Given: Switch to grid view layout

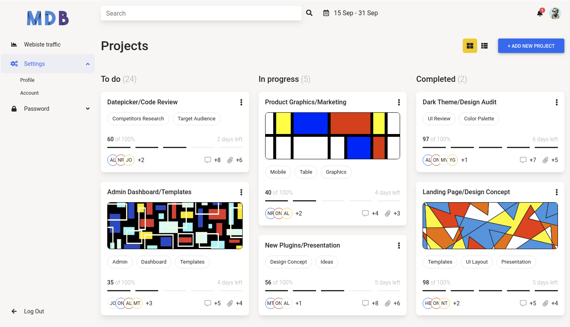Looking at the screenshot, I should 470,46.
